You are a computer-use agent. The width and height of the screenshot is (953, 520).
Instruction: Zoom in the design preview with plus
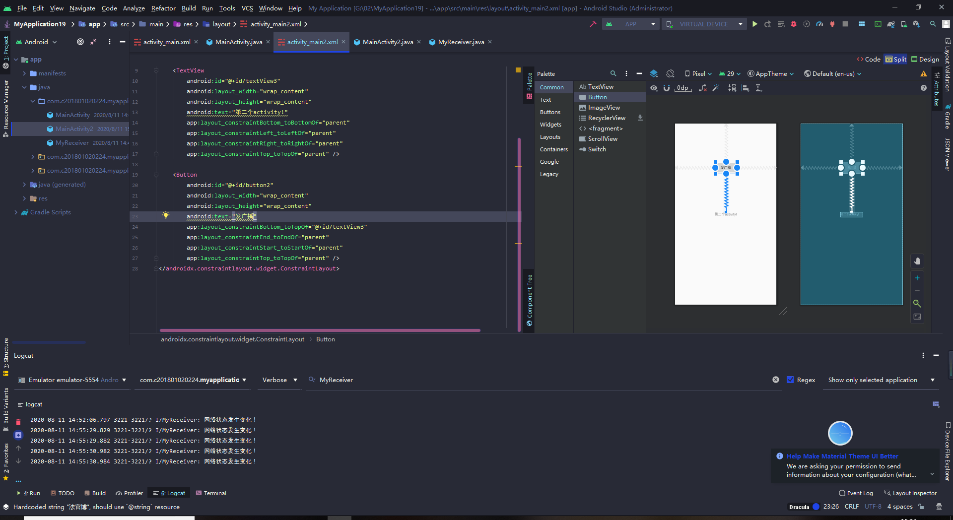(917, 278)
